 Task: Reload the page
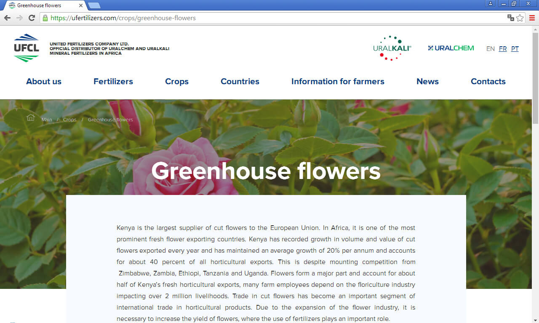point(32,18)
